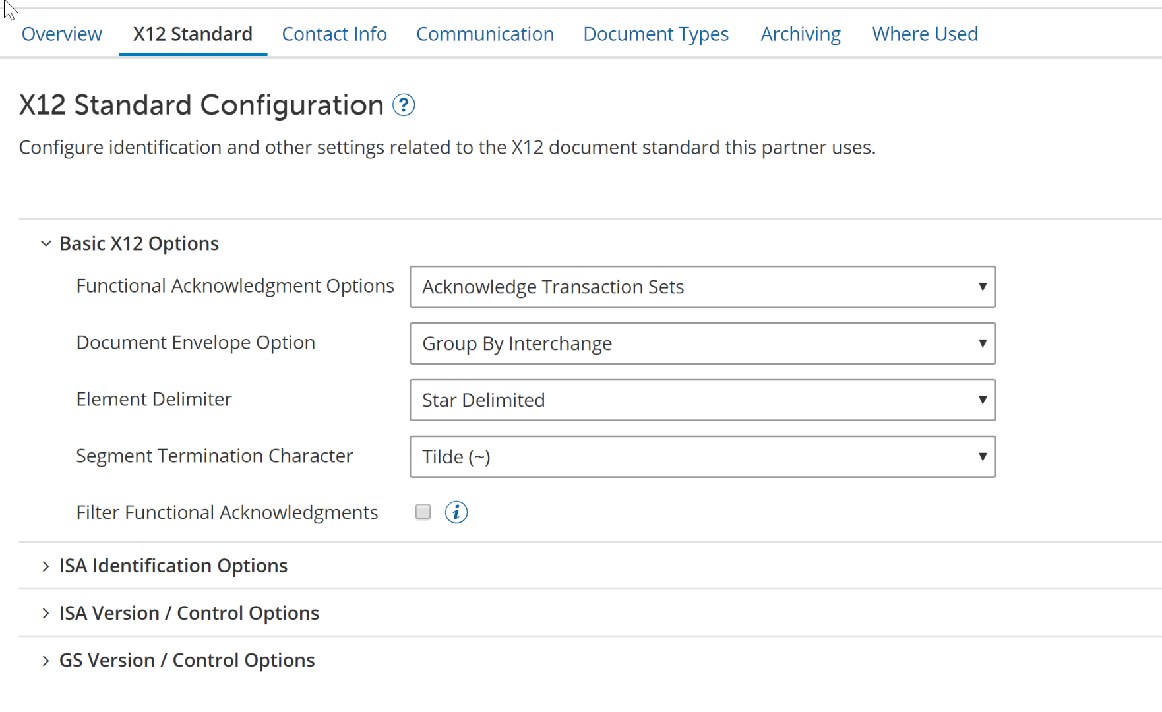Open the Functional Acknowledgment Options dropdown
The image size is (1162, 712).
coord(702,287)
